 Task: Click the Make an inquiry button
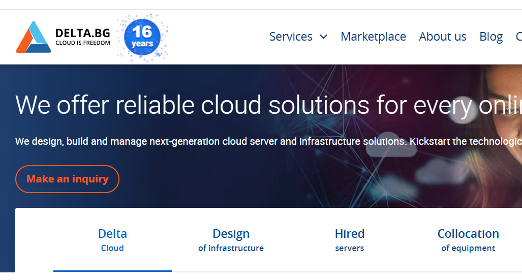pos(67,179)
